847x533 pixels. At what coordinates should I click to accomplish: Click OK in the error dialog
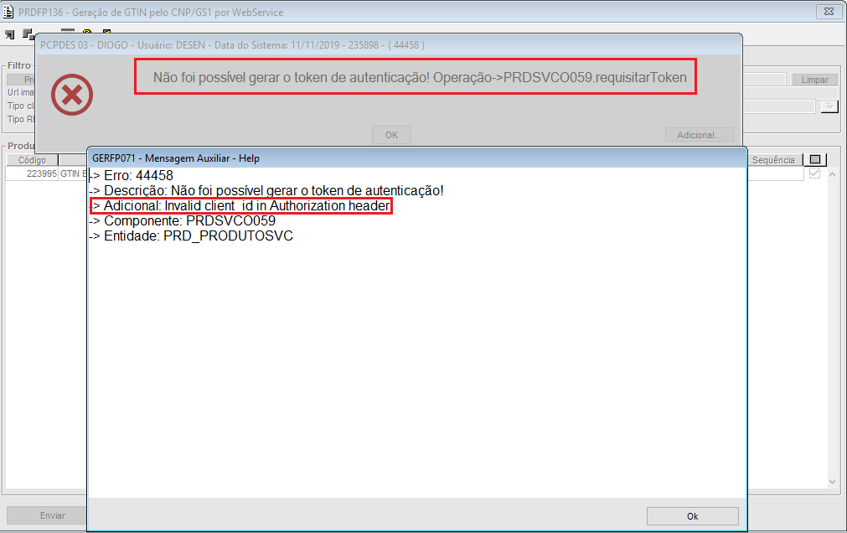391,135
